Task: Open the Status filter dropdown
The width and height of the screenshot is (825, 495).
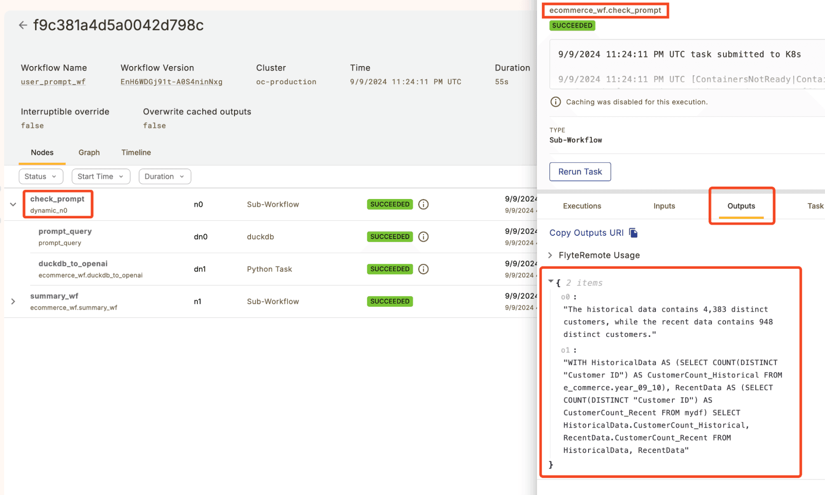Action: point(40,176)
